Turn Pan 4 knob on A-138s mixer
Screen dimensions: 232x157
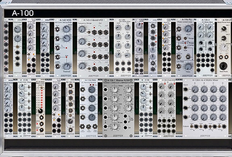coord(127,55)
